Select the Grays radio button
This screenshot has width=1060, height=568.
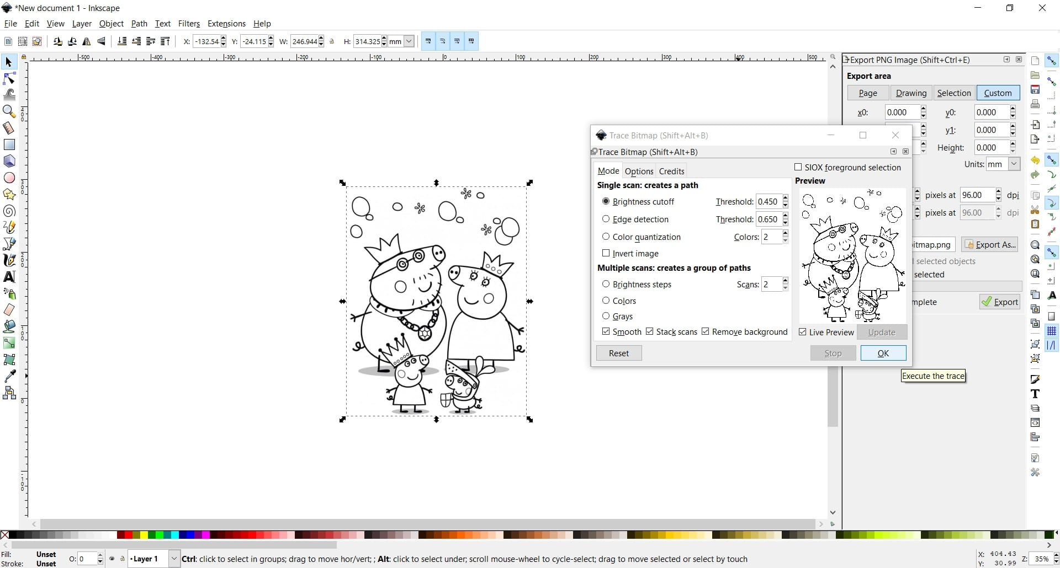click(x=606, y=316)
